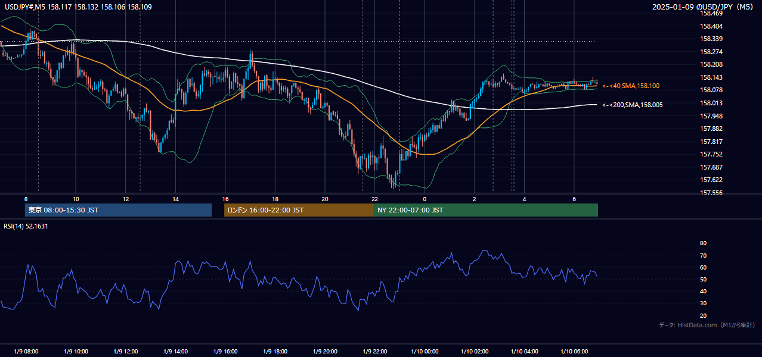Click price level 158.469 on the axis

(711, 13)
